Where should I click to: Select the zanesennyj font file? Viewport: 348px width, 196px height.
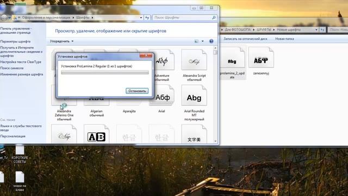point(261,61)
